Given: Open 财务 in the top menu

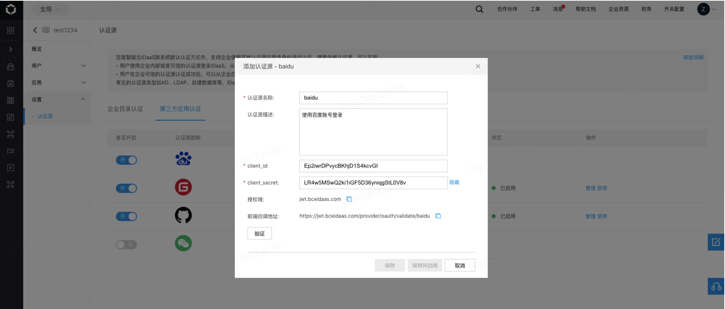Looking at the screenshot, I should pyautogui.click(x=647, y=9).
